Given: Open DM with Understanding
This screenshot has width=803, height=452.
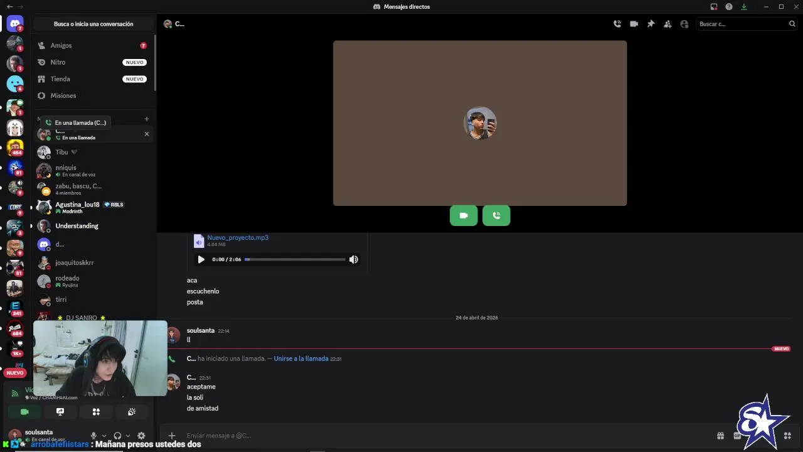Looking at the screenshot, I should pos(93,226).
